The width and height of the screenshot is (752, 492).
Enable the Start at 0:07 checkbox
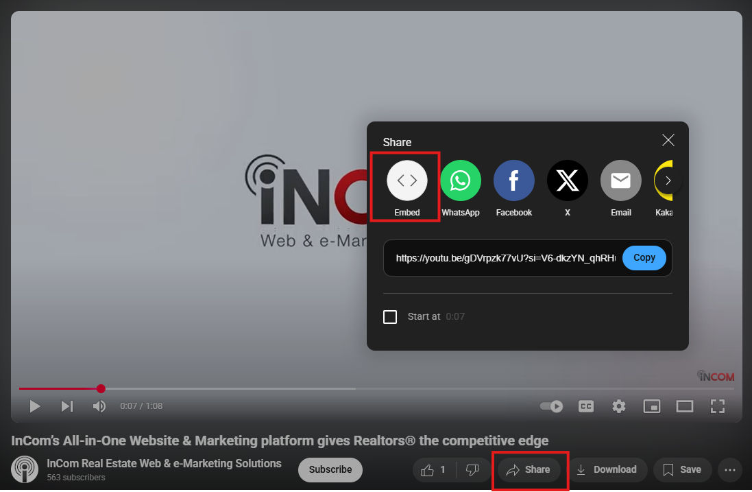(390, 317)
